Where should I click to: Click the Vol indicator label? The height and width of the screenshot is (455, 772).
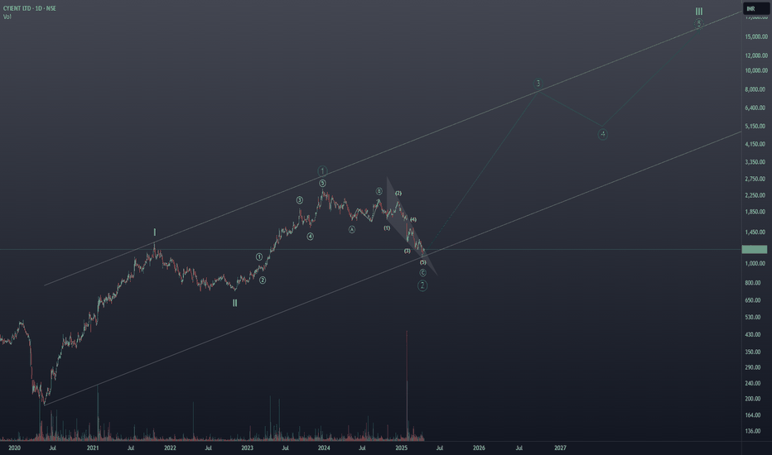point(7,17)
